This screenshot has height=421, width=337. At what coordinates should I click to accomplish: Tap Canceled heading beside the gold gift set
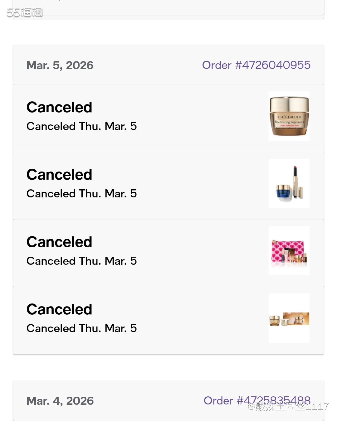coord(59,309)
